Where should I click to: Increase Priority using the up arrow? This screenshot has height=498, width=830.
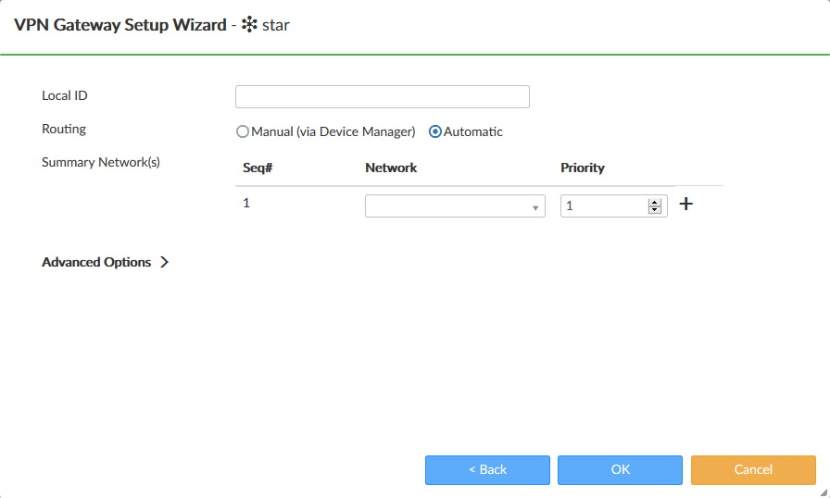655,202
